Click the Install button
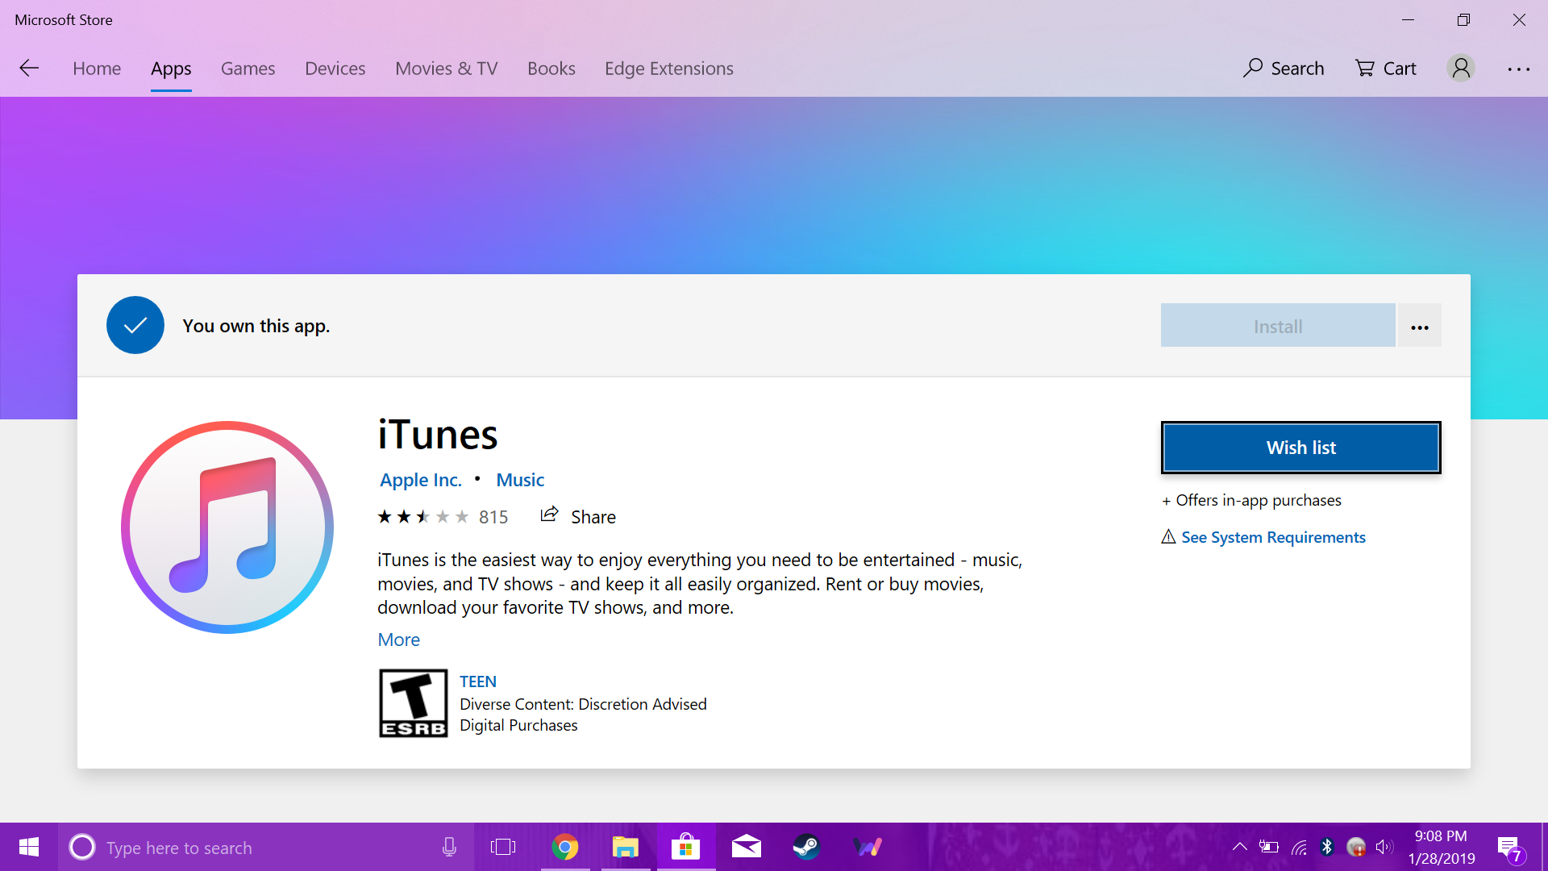The width and height of the screenshot is (1548, 871). pos(1278,326)
